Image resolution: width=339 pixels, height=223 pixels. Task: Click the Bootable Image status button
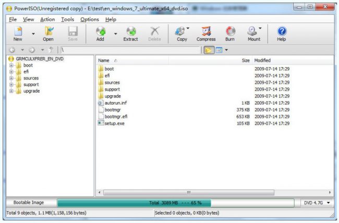pyautogui.click(x=30, y=202)
